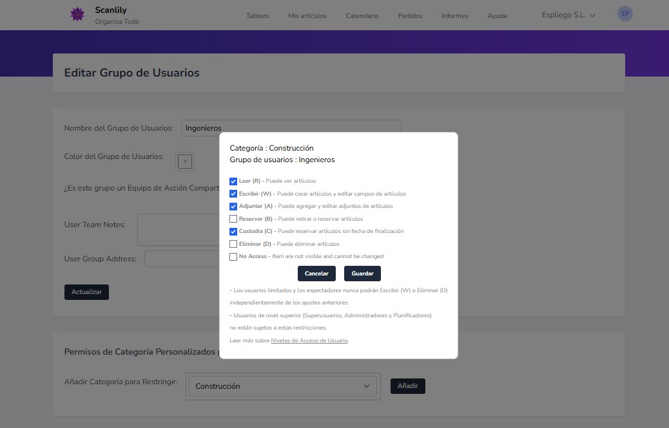Save permissions with the Guardar button
The image size is (669, 428).
362,273
